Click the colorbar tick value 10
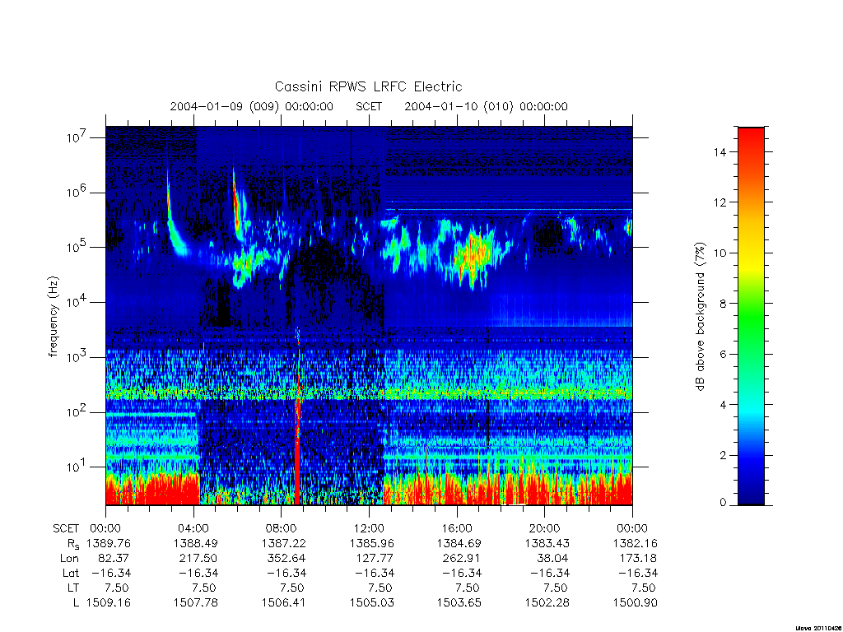The height and width of the screenshot is (632, 843). (x=720, y=253)
